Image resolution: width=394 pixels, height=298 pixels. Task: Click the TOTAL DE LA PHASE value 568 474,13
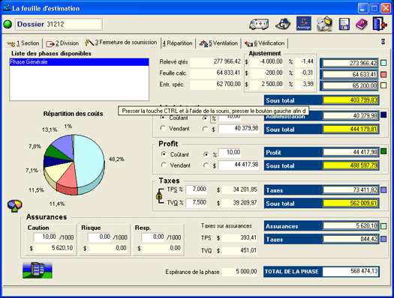click(x=350, y=272)
